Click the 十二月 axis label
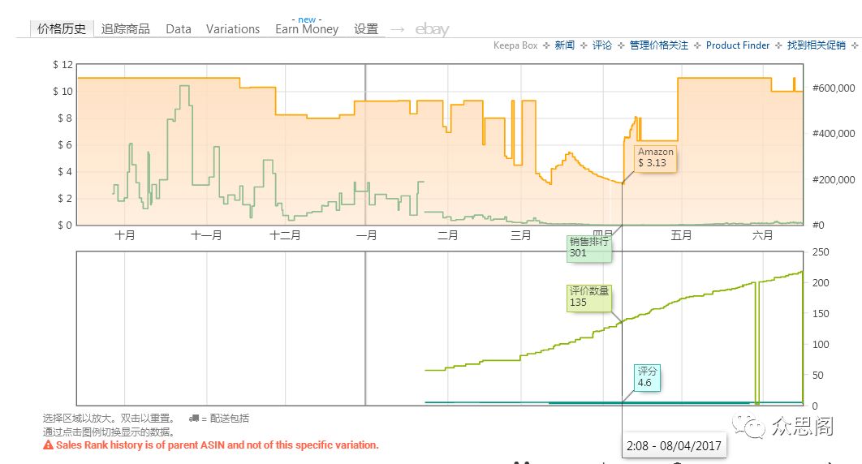 [x=286, y=235]
